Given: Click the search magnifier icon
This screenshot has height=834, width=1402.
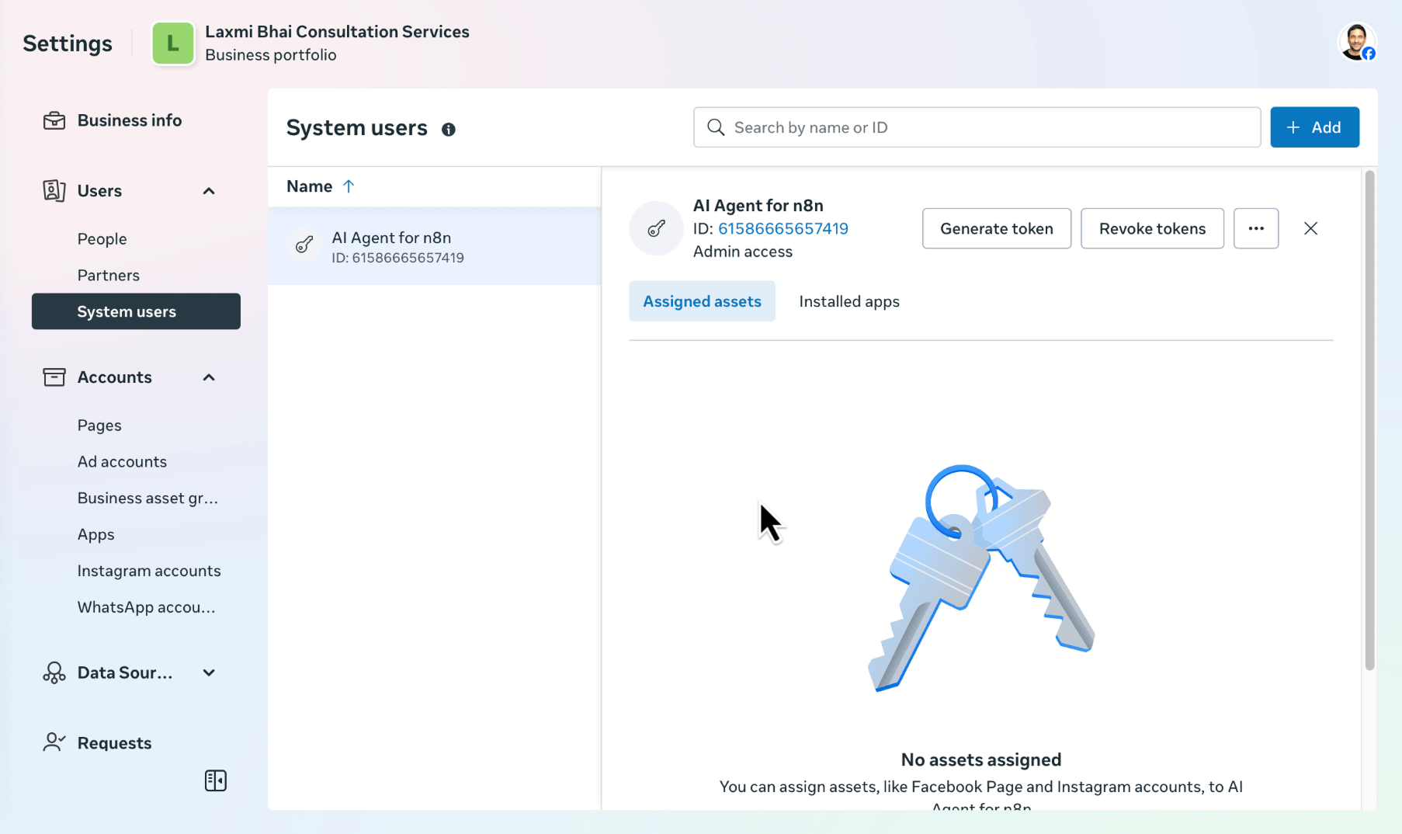Looking at the screenshot, I should coord(716,127).
